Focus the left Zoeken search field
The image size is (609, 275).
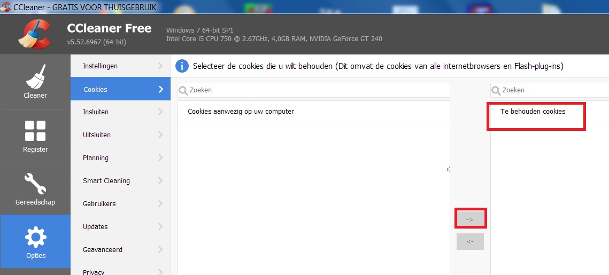click(314, 90)
